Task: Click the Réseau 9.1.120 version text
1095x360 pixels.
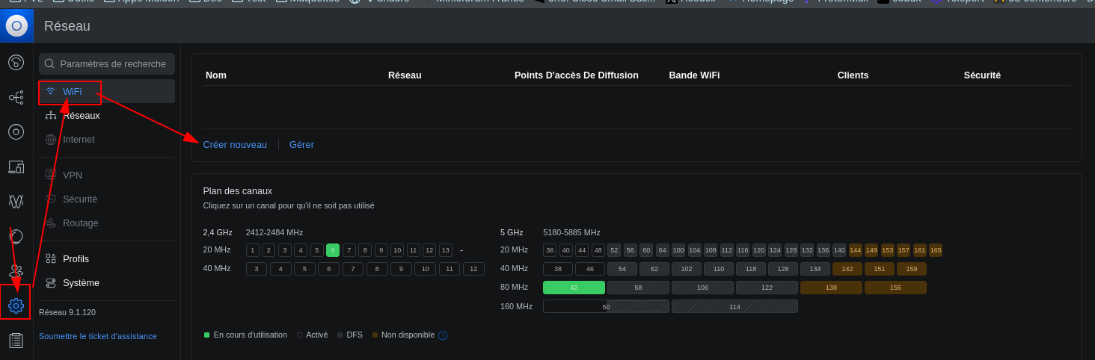Action: [67, 312]
